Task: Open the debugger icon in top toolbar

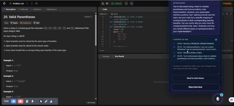Action: (x=103, y=3)
